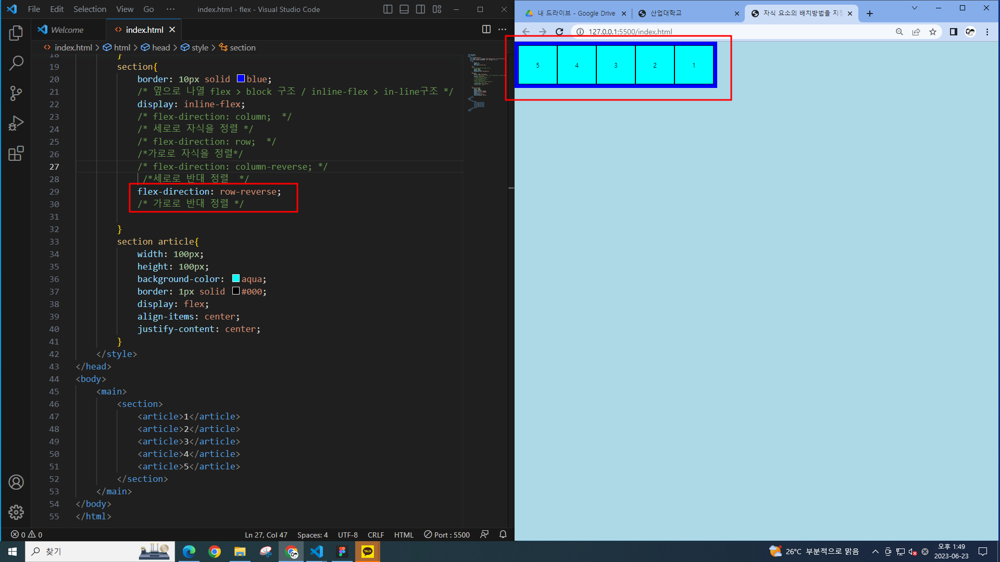Toggle the secondary side bar layout

(420, 9)
